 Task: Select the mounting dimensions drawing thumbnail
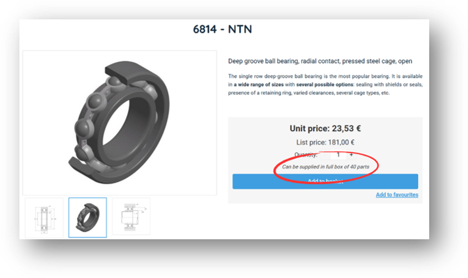(x=131, y=217)
